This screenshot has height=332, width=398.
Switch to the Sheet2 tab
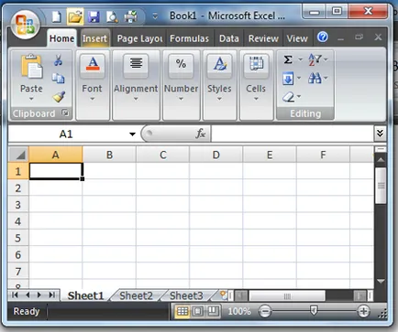pos(136,295)
